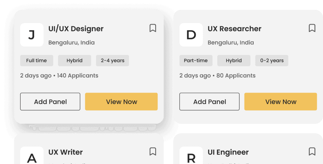Select the R company logo
Screen dimensions: 323x164
(191, 155)
